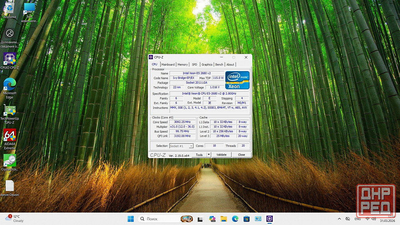Click the Validate button

221,155
